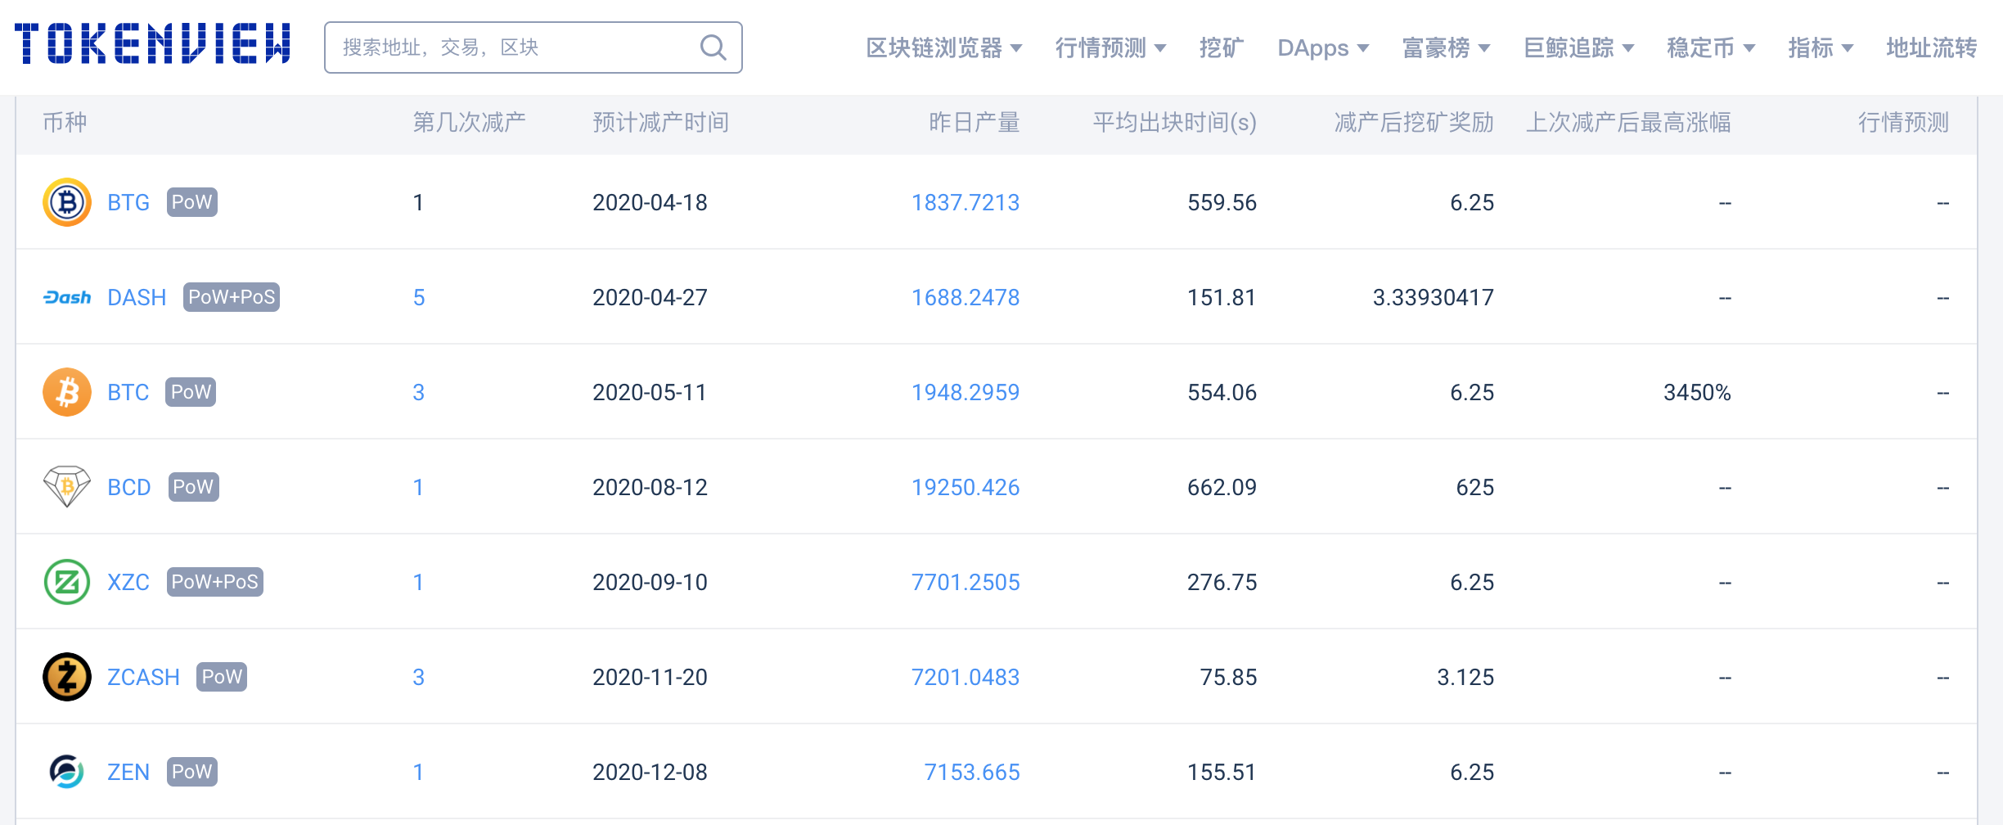Open the BTC coin link

coord(128,392)
